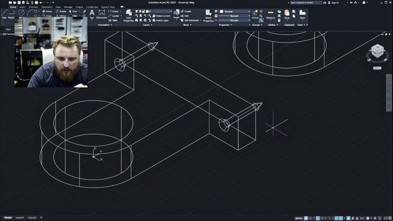Add a new layout with plus button
The height and width of the screenshot is (221, 393).
click(41, 218)
